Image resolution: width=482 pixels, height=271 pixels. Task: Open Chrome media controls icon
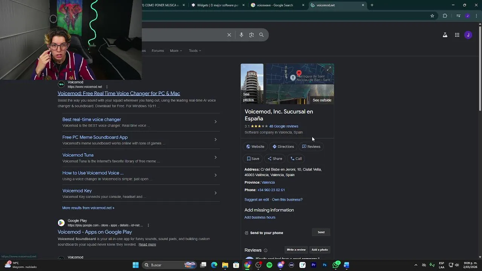click(458, 16)
